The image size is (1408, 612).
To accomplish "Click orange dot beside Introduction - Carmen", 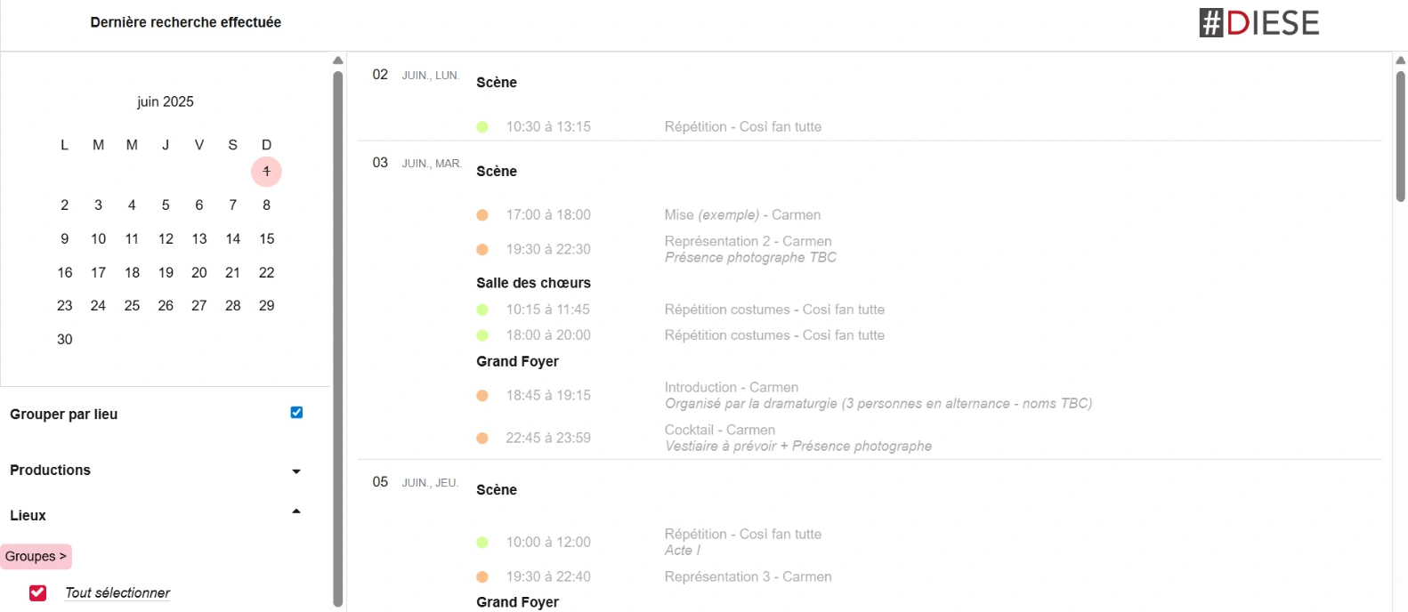I will tap(482, 396).
